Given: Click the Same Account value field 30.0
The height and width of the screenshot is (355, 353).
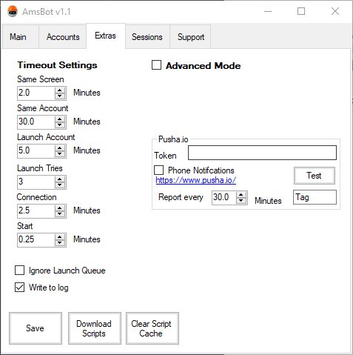Looking at the screenshot, I should pos(36,122).
